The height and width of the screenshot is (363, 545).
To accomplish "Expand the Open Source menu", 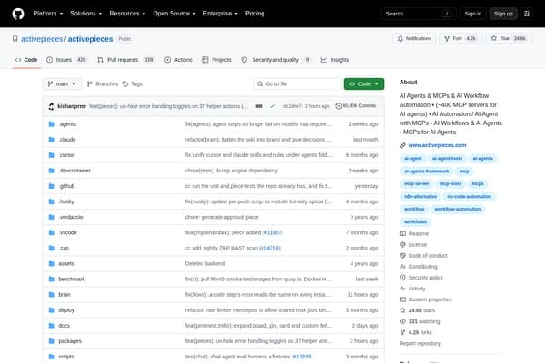I will pos(174,14).
